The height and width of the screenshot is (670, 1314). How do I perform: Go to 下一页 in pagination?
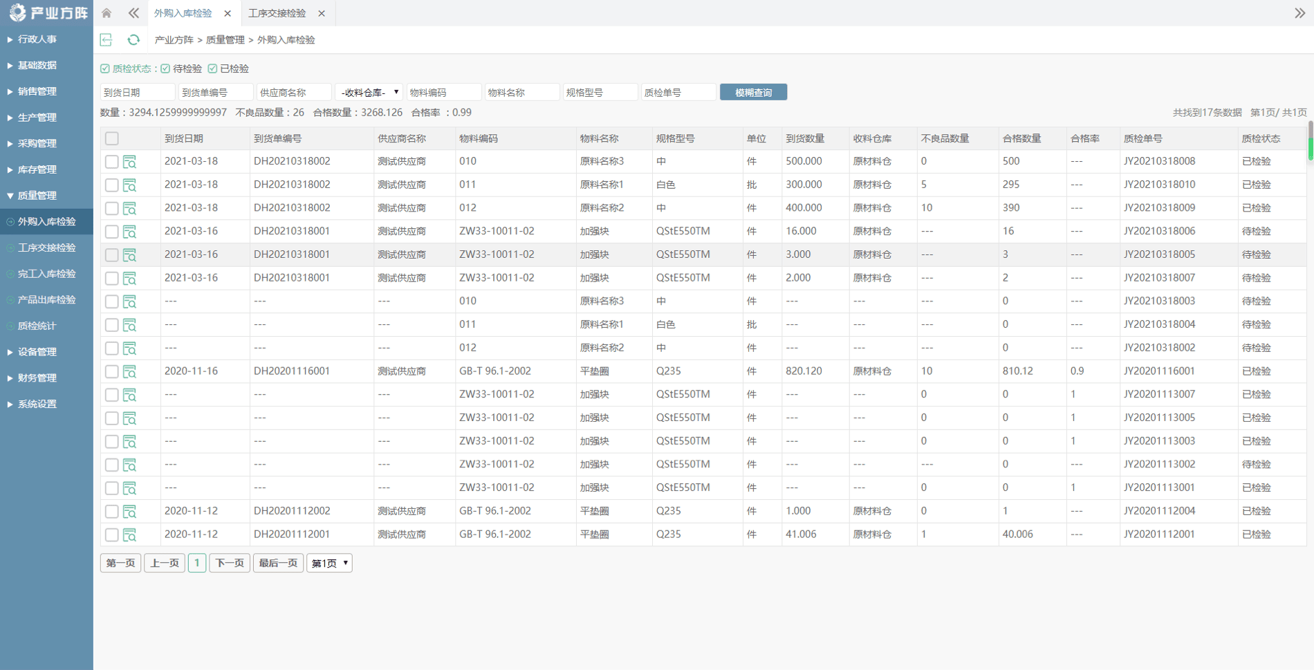pyautogui.click(x=230, y=564)
